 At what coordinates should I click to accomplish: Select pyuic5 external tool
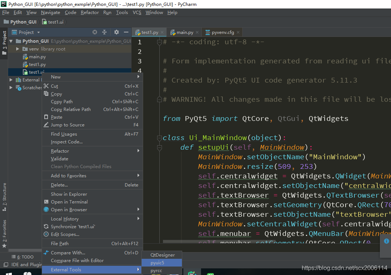pos(162,262)
